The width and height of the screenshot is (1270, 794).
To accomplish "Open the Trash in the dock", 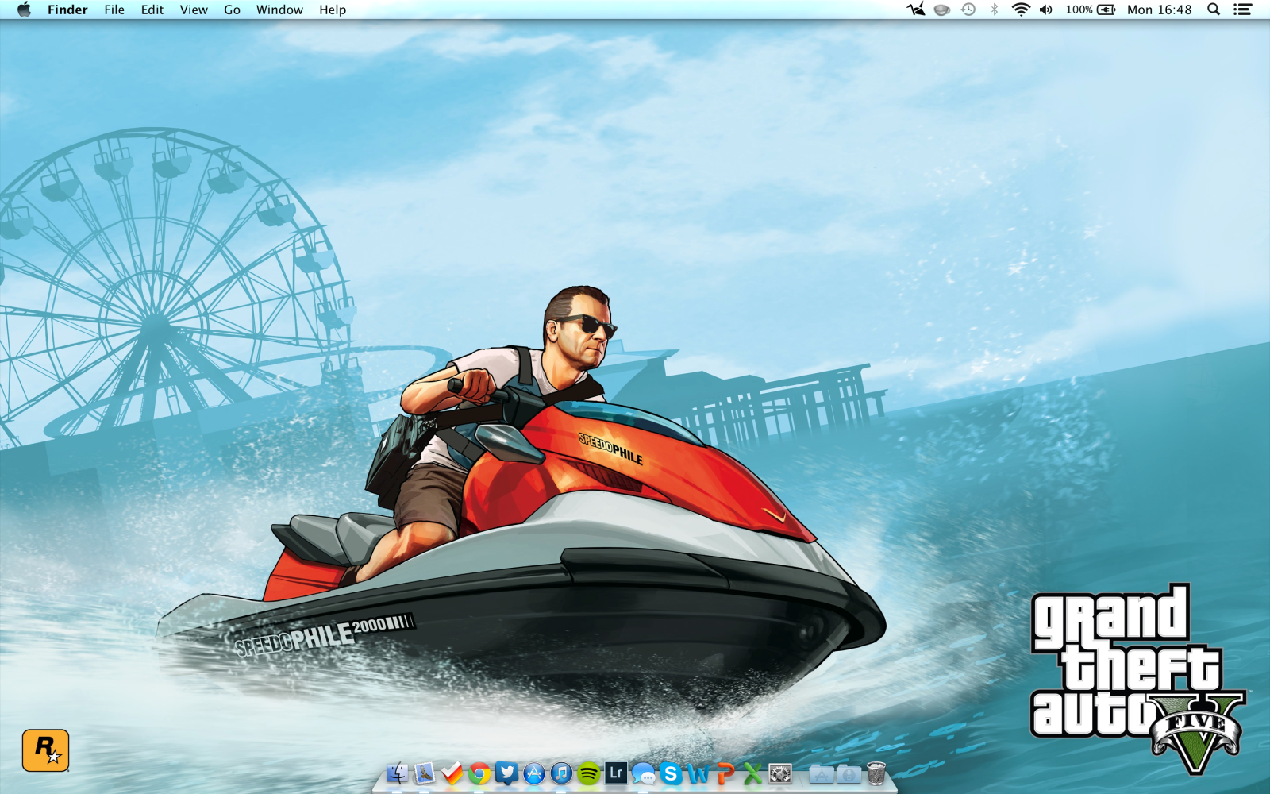I will [x=876, y=773].
